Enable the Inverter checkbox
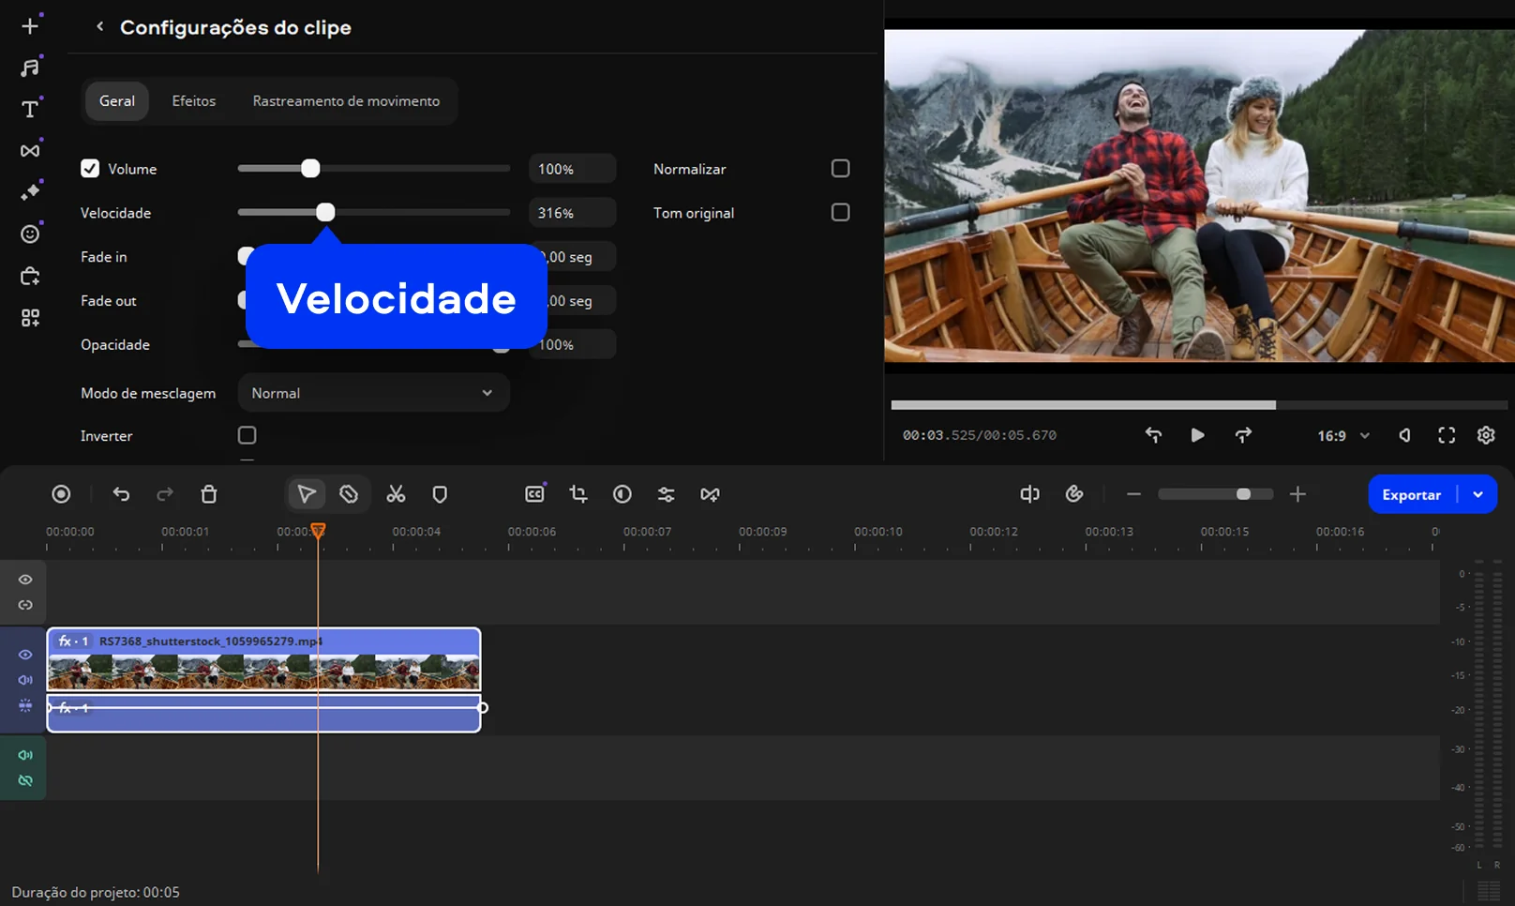This screenshot has width=1515, height=906. [247, 435]
